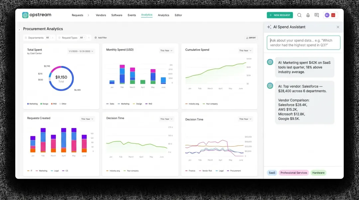
Task: Click the EXPORT button
Action: click(x=251, y=38)
